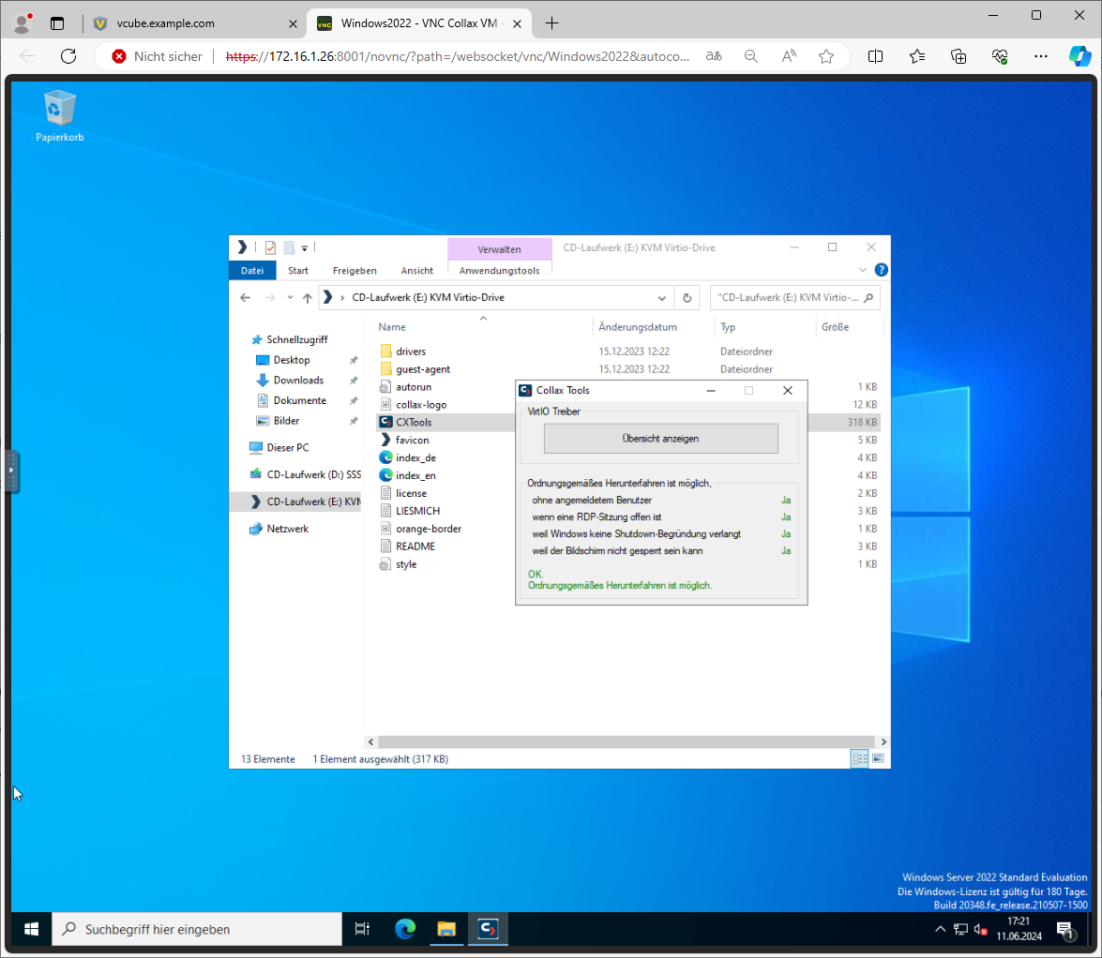The height and width of the screenshot is (958, 1102).
Task: Click the taskbar search box
Action: [197, 929]
